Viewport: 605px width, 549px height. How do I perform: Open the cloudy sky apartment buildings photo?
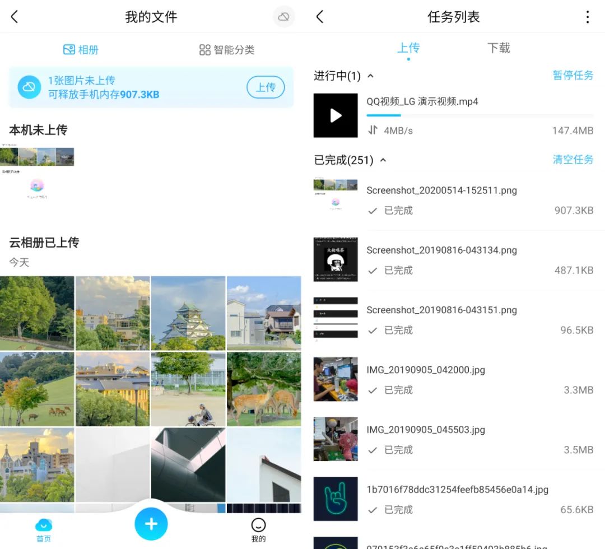(x=112, y=313)
